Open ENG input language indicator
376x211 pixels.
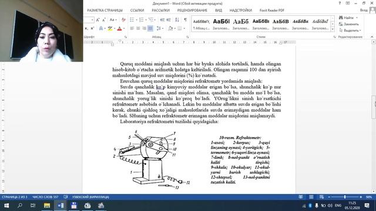[x=338, y=206]
